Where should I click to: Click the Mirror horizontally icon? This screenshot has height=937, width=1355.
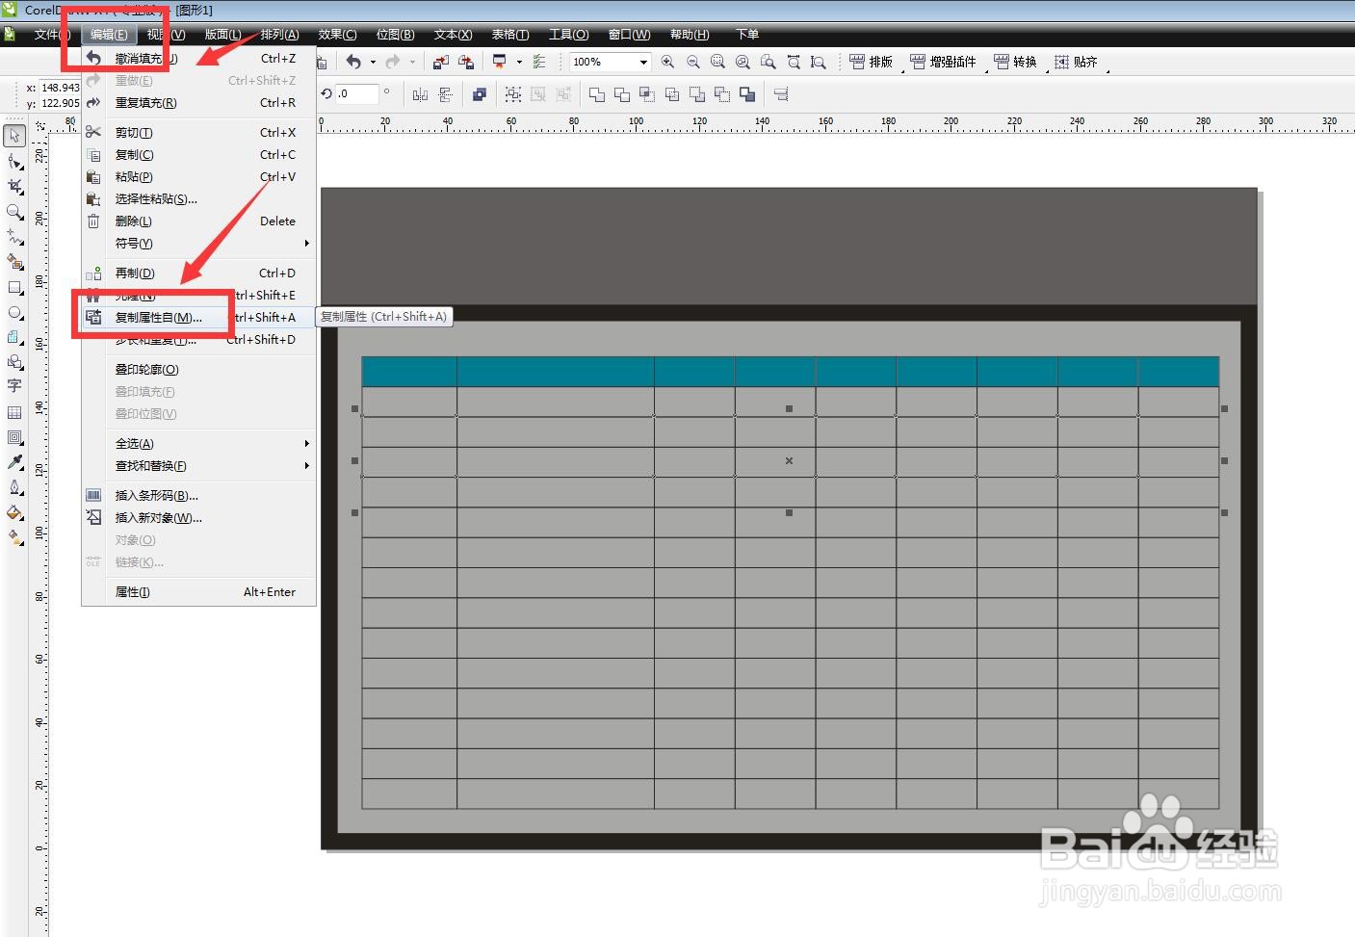click(x=420, y=94)
